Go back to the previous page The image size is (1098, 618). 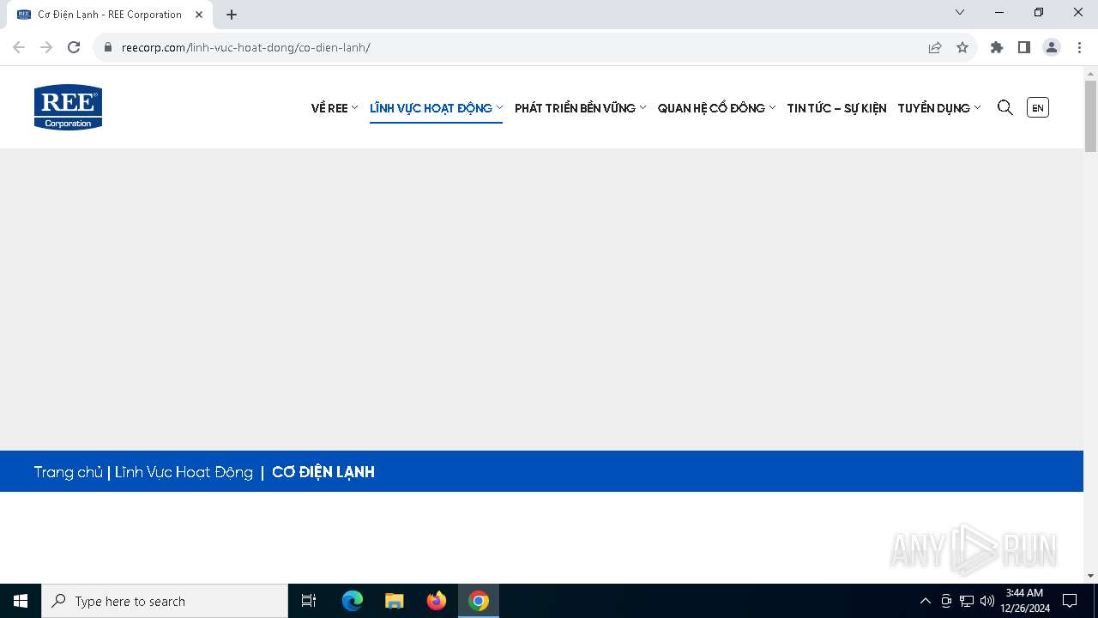tap(19, 47)
